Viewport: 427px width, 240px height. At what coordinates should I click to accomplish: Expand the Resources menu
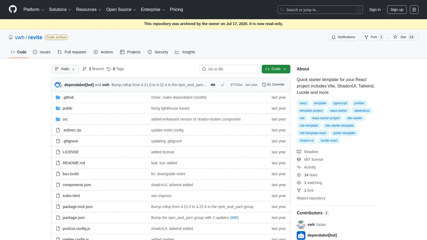[89, 10]
